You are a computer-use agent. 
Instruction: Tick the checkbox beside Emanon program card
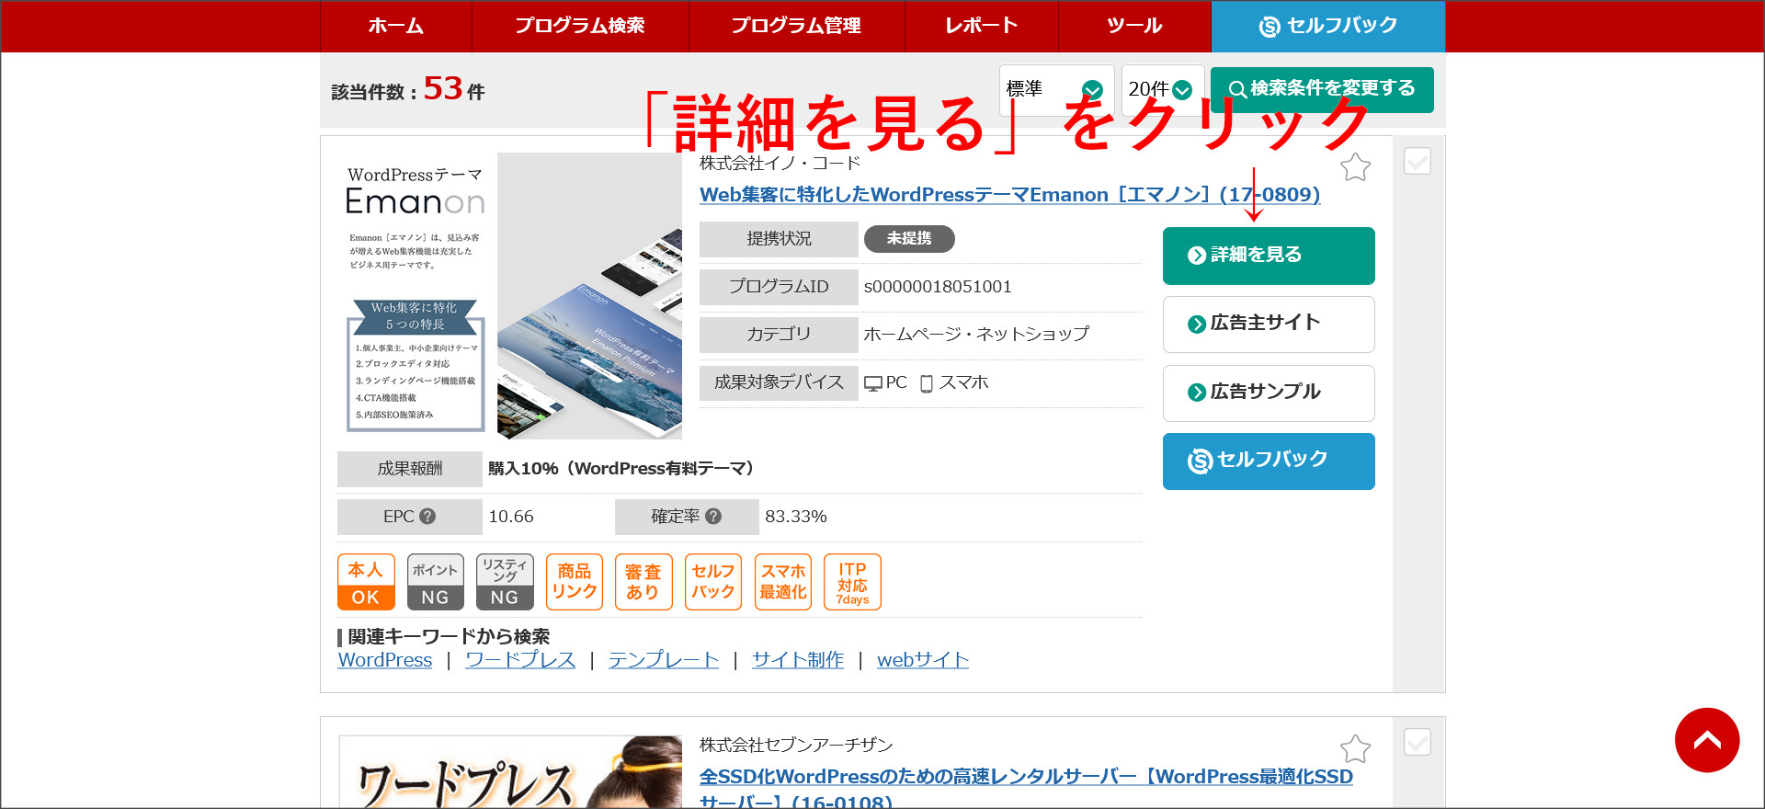pyautogui.click(x=1418, y=161)
